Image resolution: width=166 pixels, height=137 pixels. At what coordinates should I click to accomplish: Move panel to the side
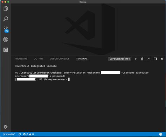(x=155, y=59)
